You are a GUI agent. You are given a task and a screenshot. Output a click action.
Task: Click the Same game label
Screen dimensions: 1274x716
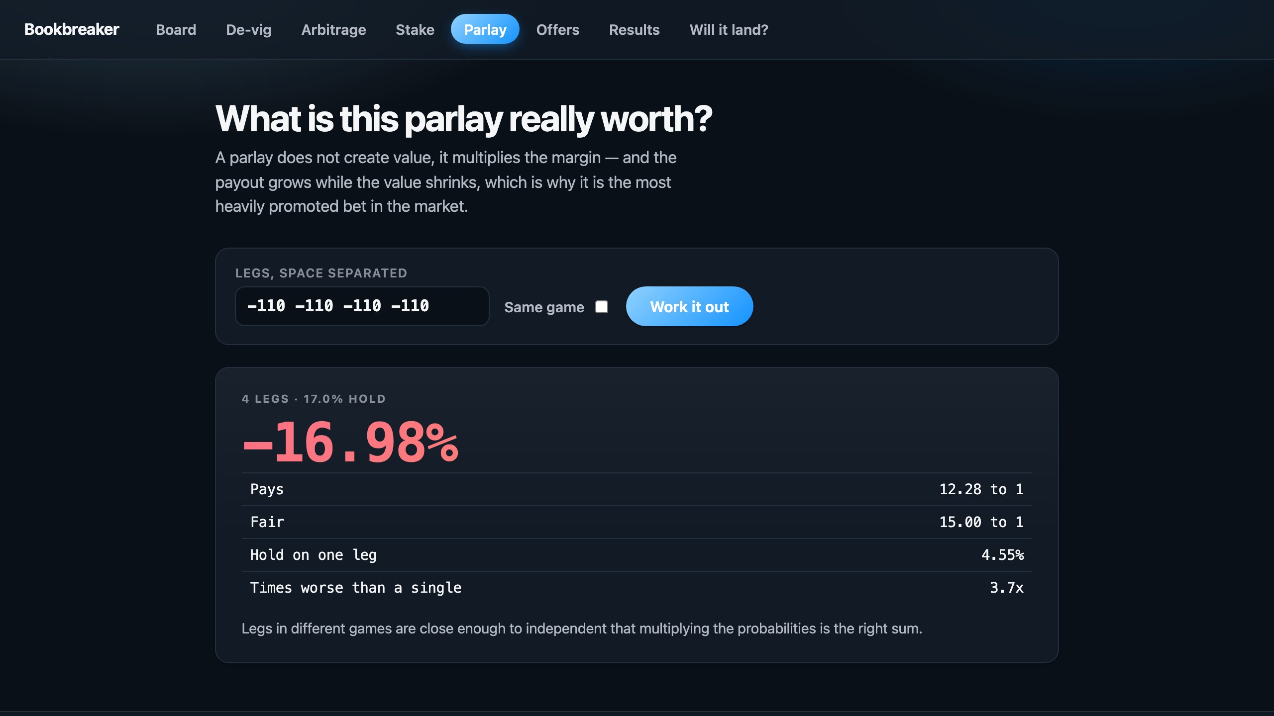[x=544, y=307]
